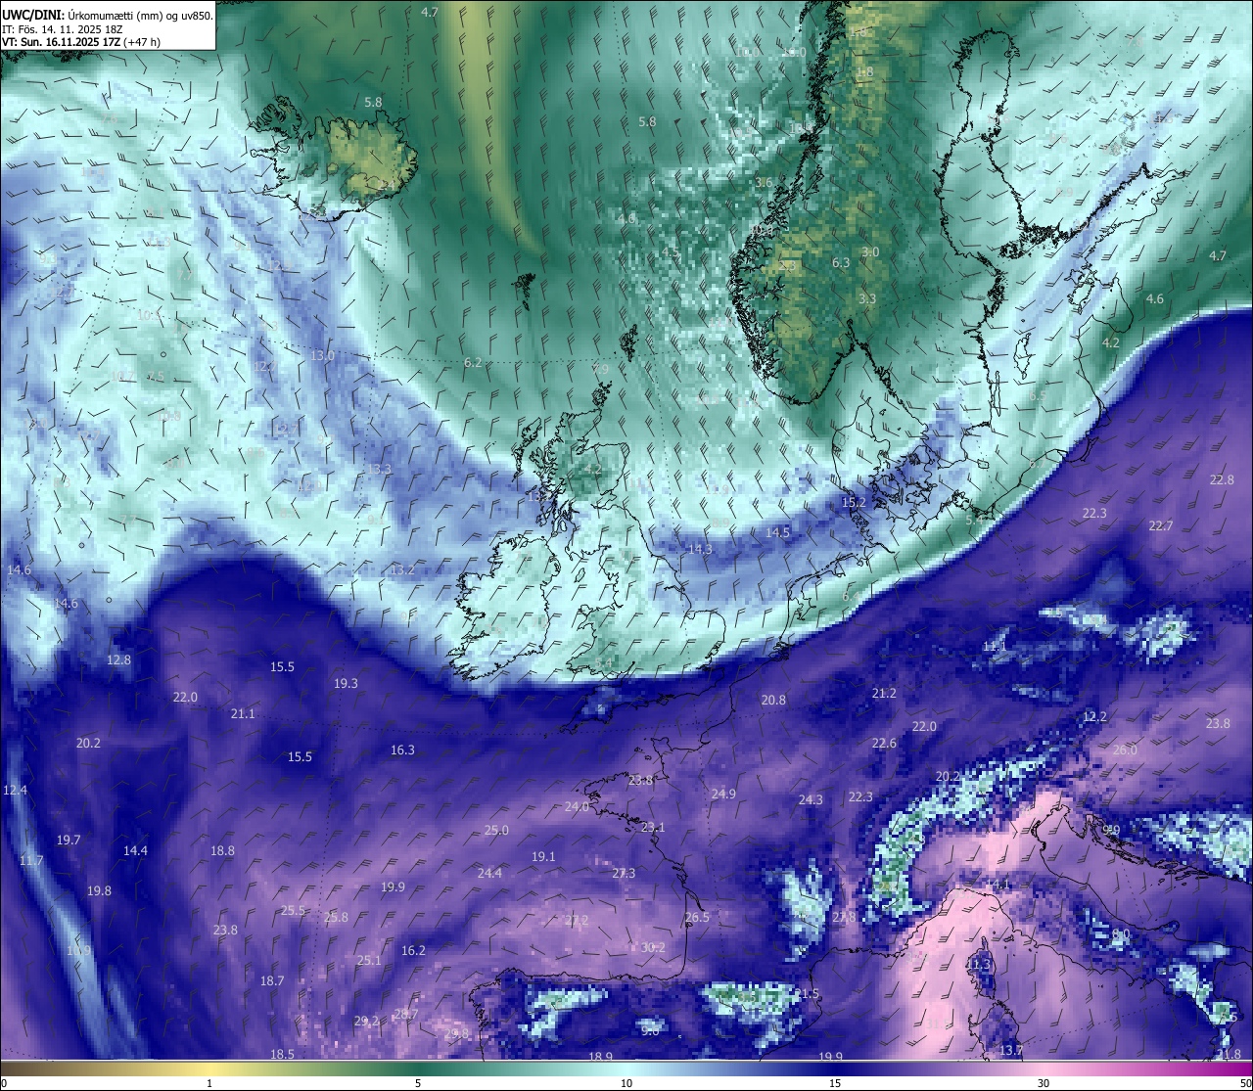
Task: Click the map value 18.9 at the bottom edge
Action: pyautogui.click(x=600, y=1057)
